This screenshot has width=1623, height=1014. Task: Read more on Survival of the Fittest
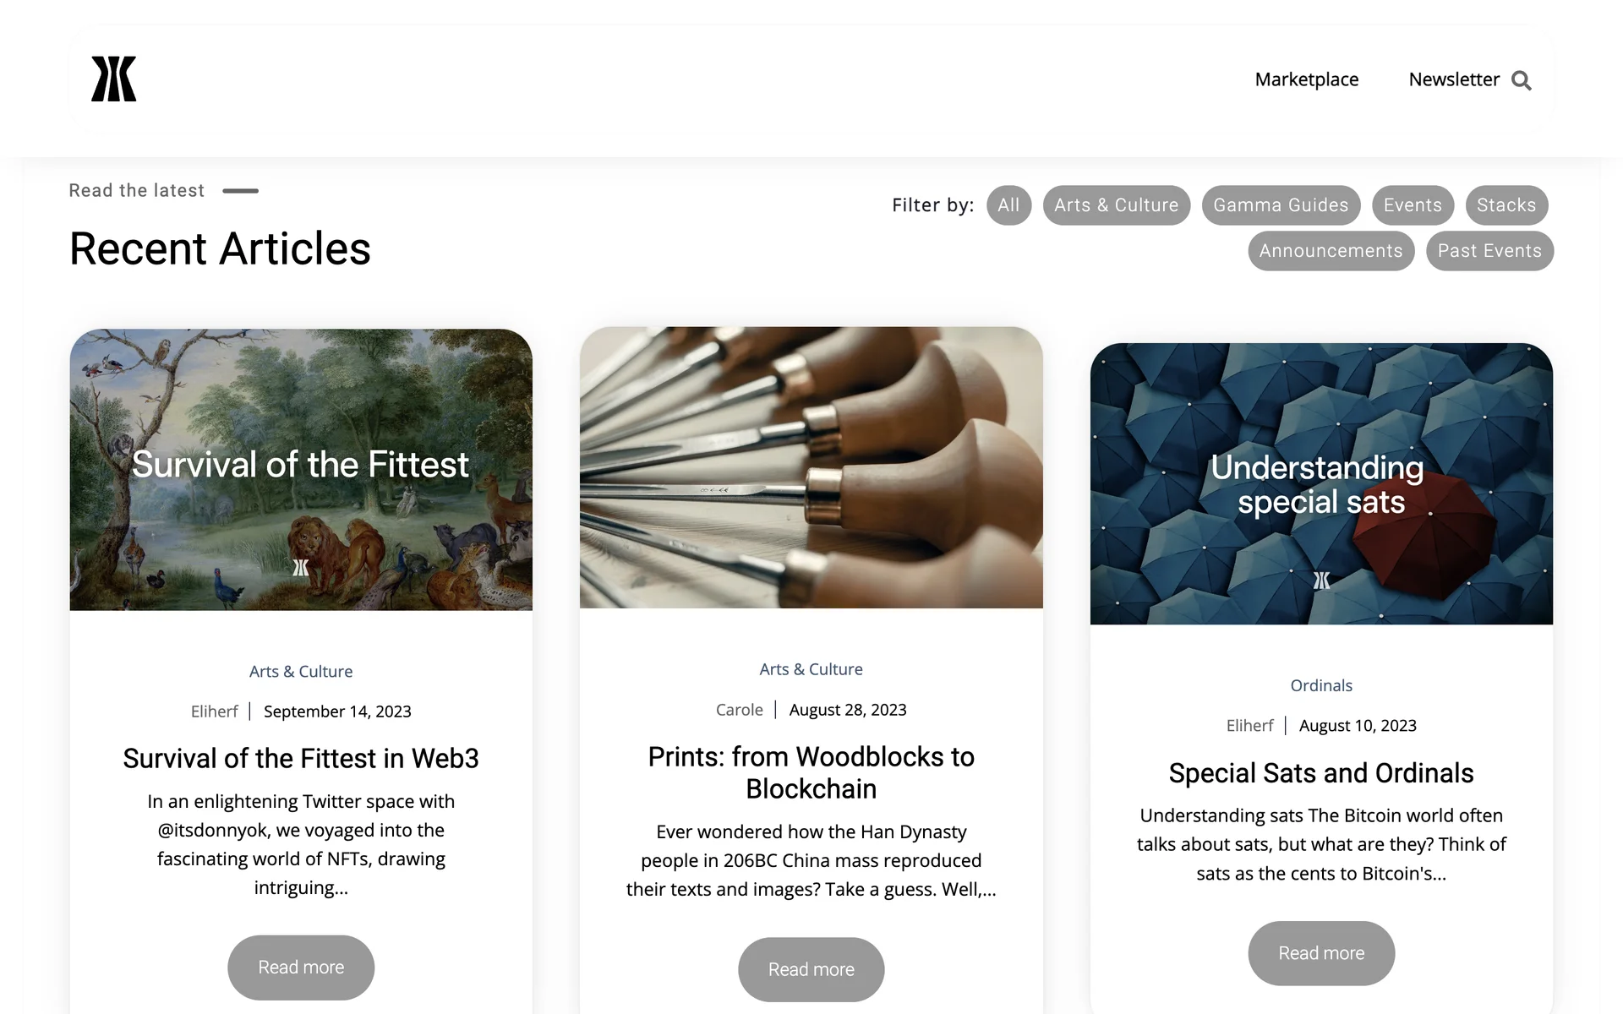(x=301, y=968)
